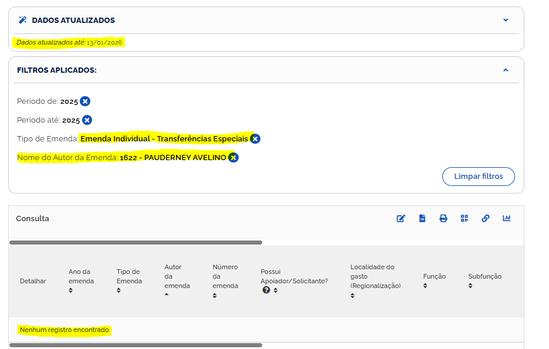Click the help icon beside Possui Apoiador/Solicitante

(x=266, y=290)
